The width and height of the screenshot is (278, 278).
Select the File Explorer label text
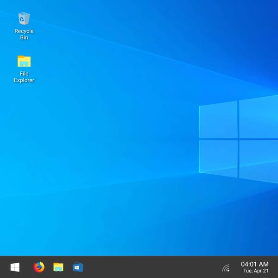tap(24, 77)
